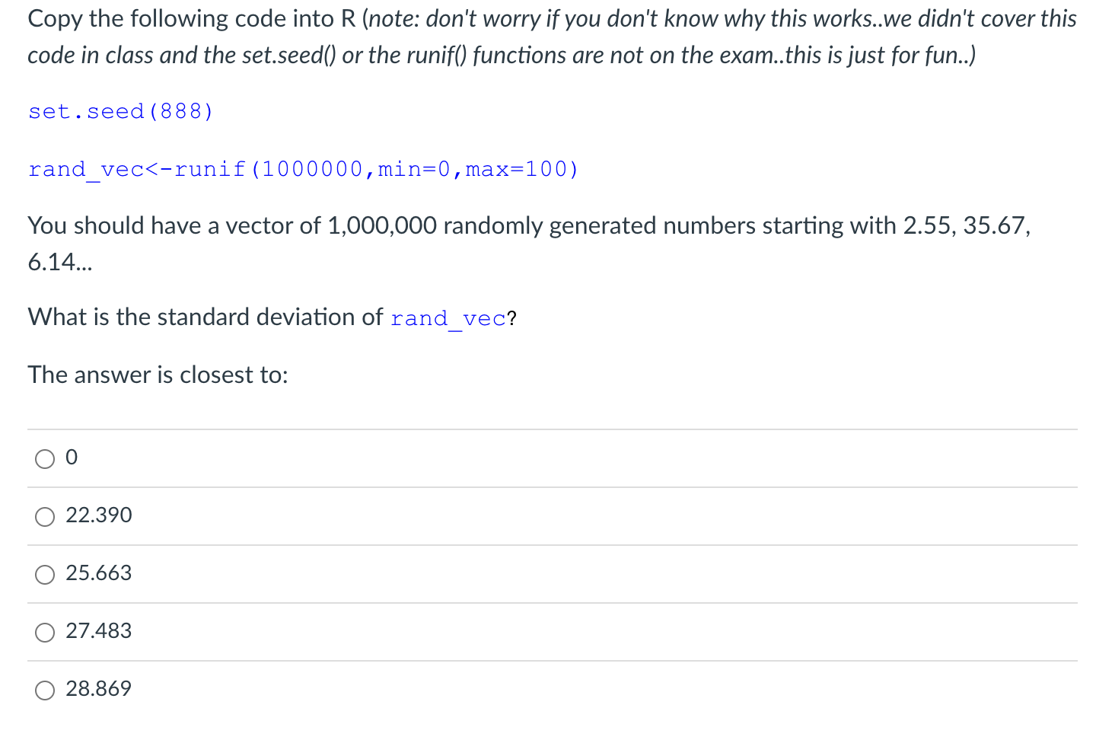
Task: Select the answer option 28.869
Action: tap(44, 691)
